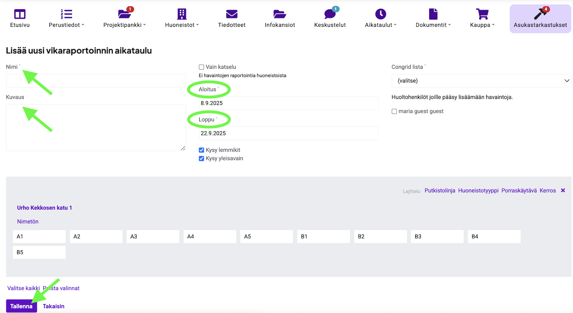Click the Kauppa shopping cart icon
Viewport: 573px width, 313px height.
482,14
